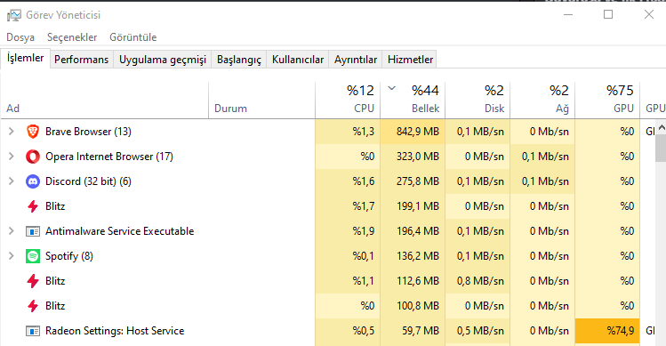
Task: Click the Görev Yöneticisi title bar icon
Action: click(x=13, y=15)
